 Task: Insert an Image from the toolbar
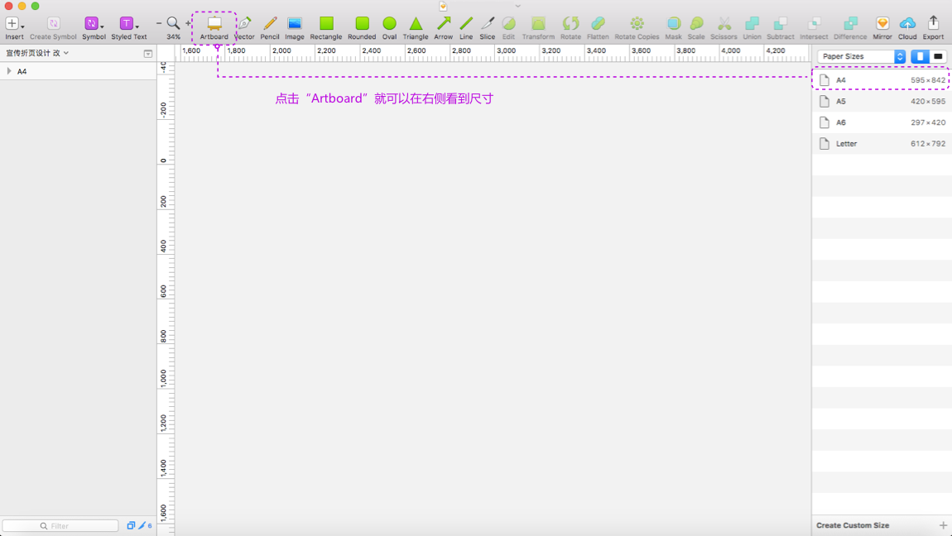[295, 27]
